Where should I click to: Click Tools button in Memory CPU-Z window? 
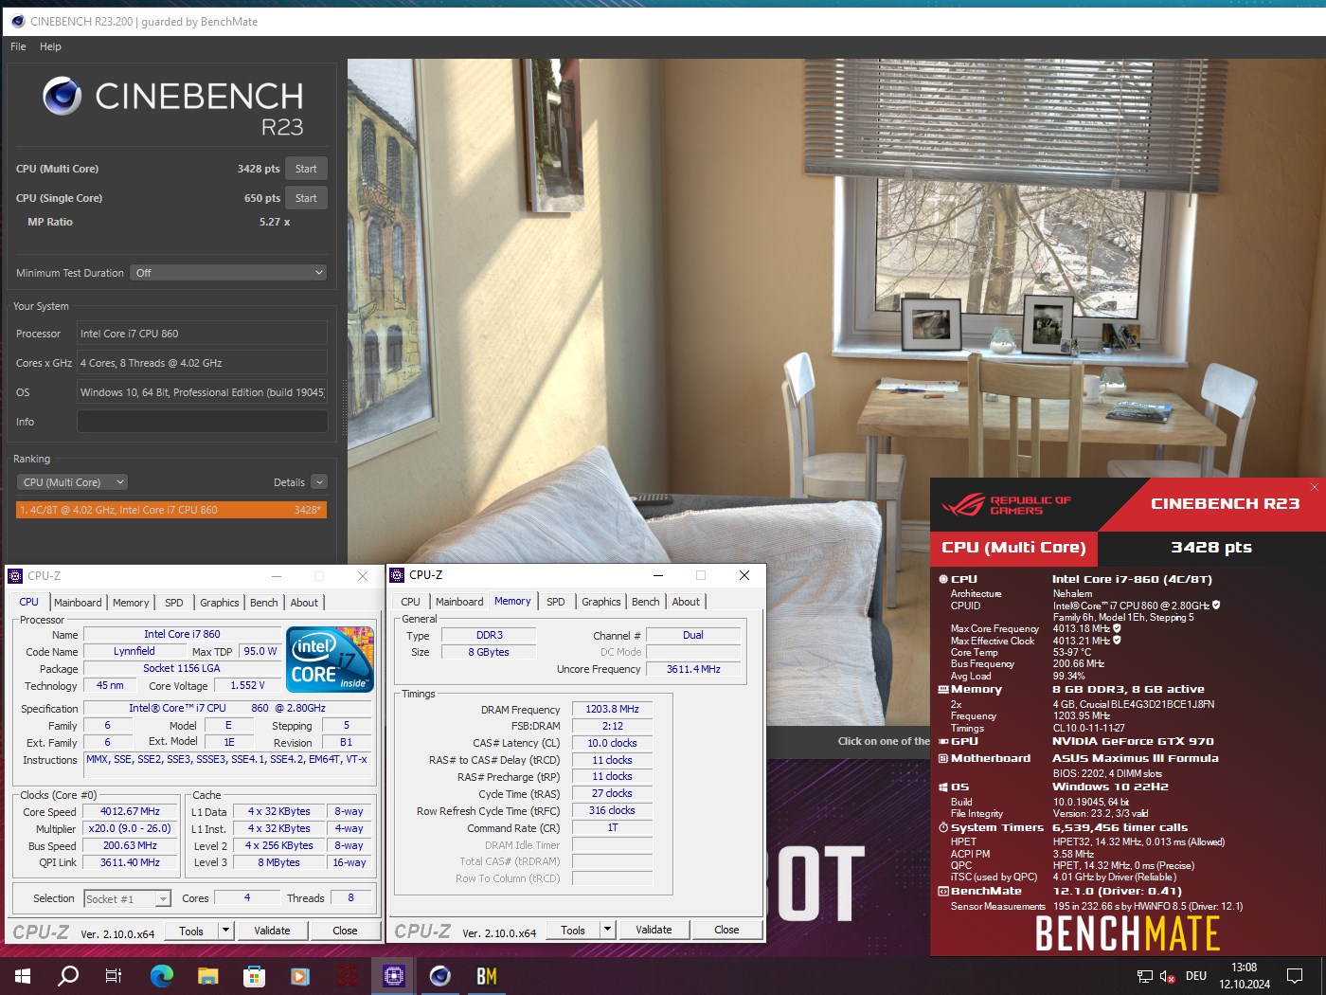pyautogui.click(x=573, y=930)
